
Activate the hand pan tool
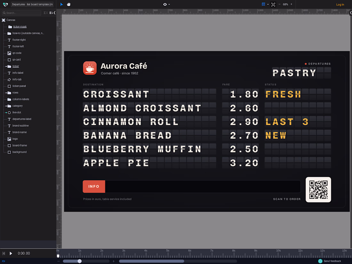coord(69,4)
